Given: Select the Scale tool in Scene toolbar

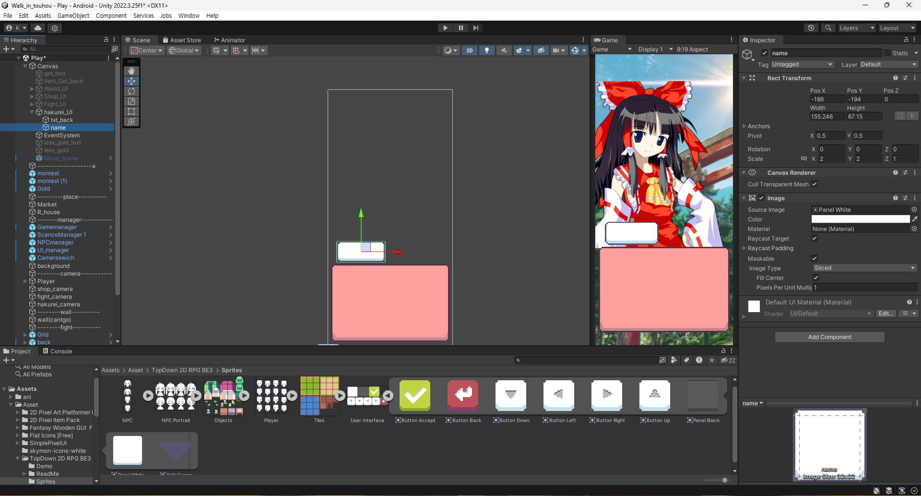Looking at the screenshot, I should 131,101.
